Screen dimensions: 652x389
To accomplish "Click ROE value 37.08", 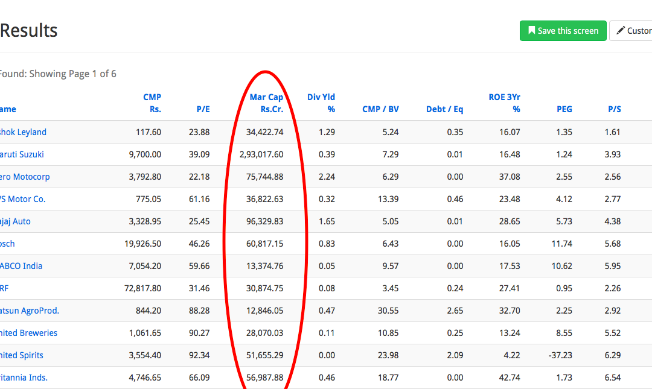I will (x=510, y=177).
